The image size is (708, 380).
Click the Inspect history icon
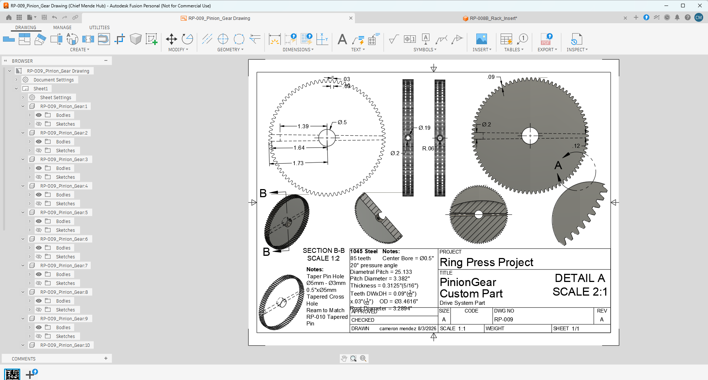[x=576, y=39]
